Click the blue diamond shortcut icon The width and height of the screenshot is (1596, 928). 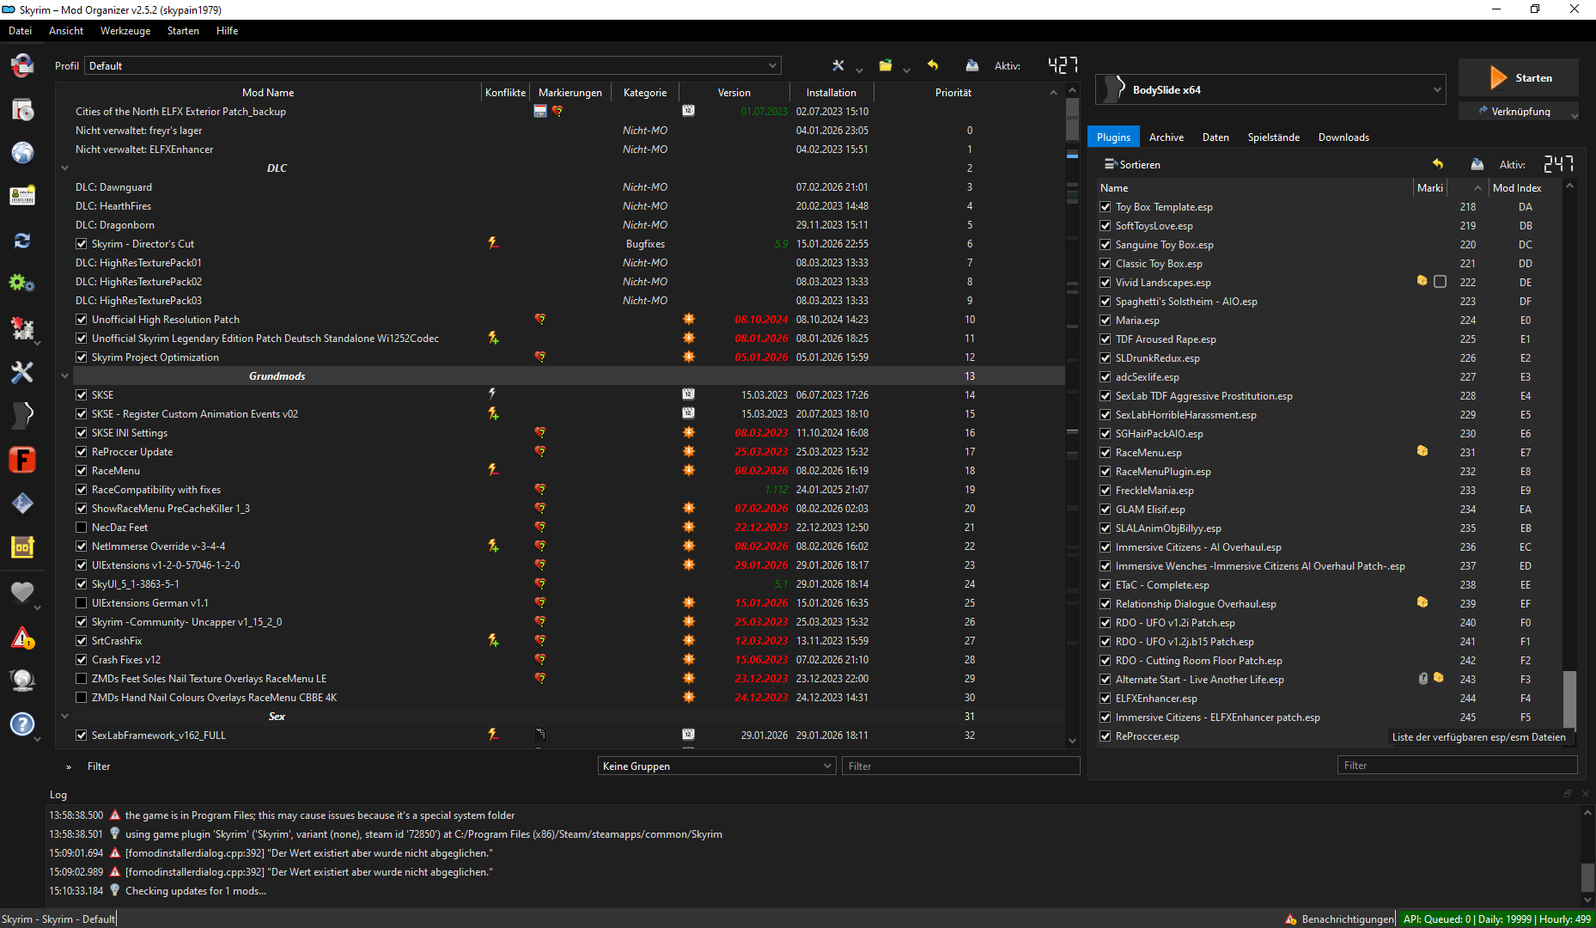pos(22,504)
